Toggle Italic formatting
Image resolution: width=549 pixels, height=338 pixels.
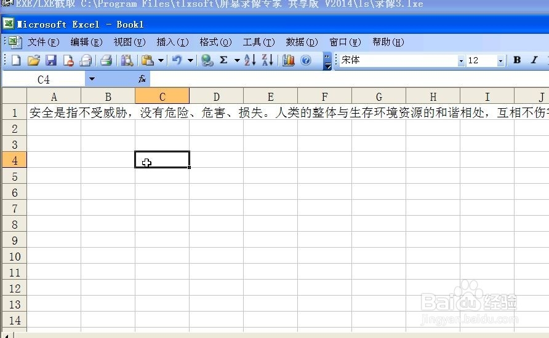tap(534, 60)
